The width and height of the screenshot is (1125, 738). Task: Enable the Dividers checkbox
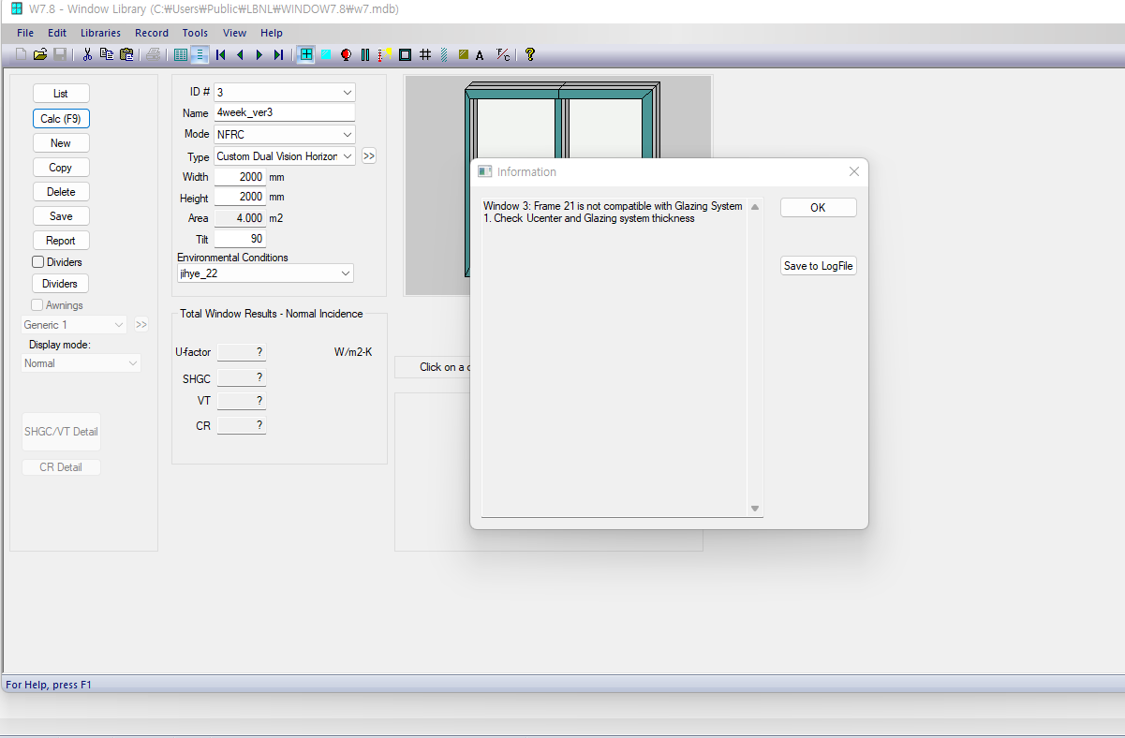pyautogui.click(x=38, y=262)
